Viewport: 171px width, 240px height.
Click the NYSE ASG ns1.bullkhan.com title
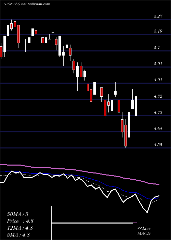pos(27,4)
